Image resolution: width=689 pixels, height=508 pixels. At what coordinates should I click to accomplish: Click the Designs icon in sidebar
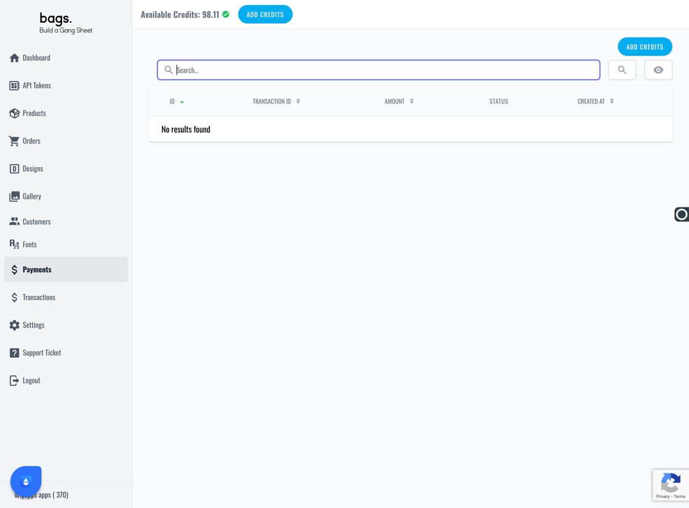click(15, 169)
